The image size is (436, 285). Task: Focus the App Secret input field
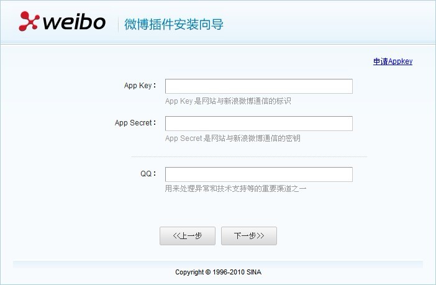[x=258, y=124]
